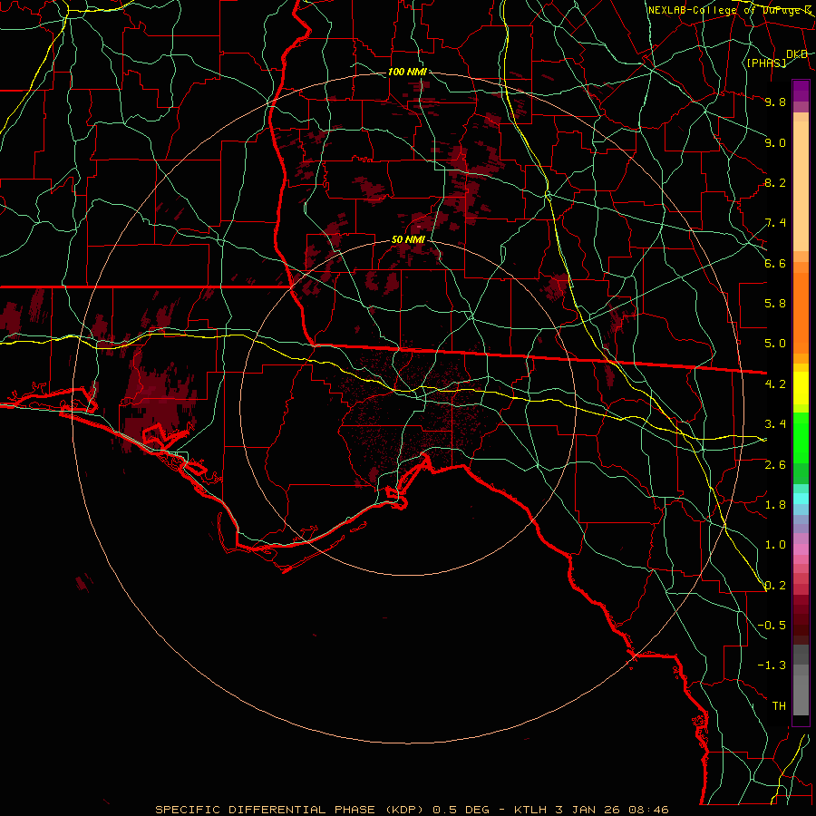Screen dimensions: 816x816
Task: Click the pink band of the color bar
Action: (x=801, y=549)
